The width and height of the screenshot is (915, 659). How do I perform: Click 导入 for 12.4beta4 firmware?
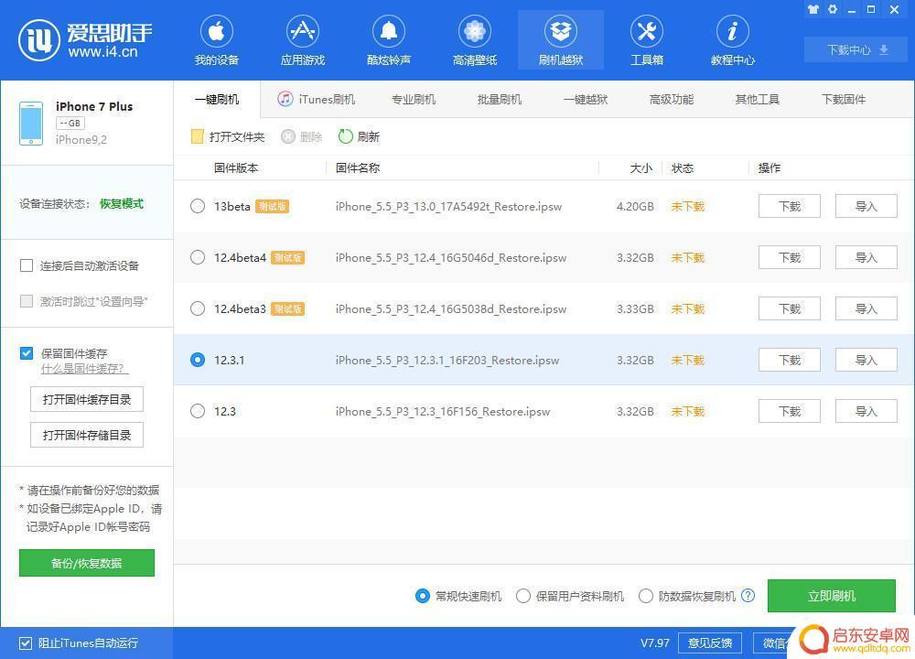click(867, 257)
